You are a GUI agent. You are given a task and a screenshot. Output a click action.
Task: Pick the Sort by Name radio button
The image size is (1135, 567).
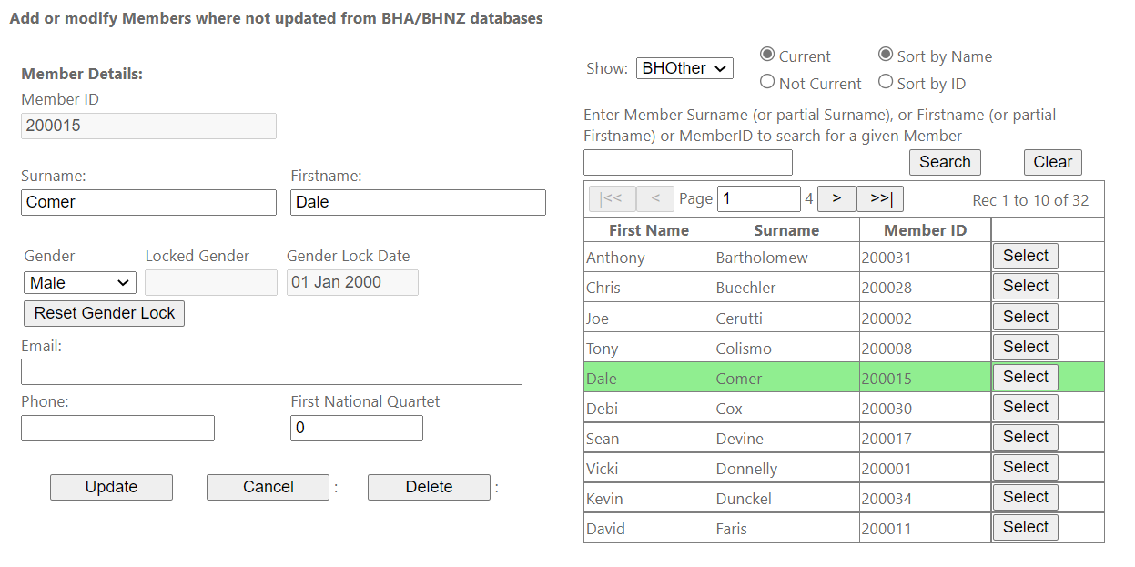(886, 55)
